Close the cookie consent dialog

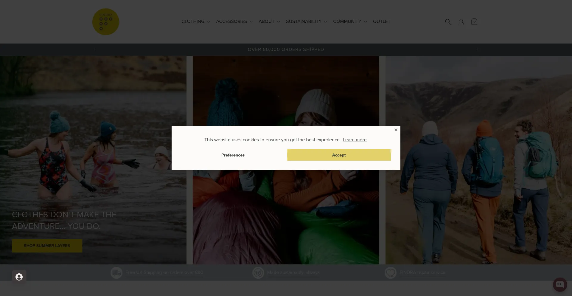396,130
